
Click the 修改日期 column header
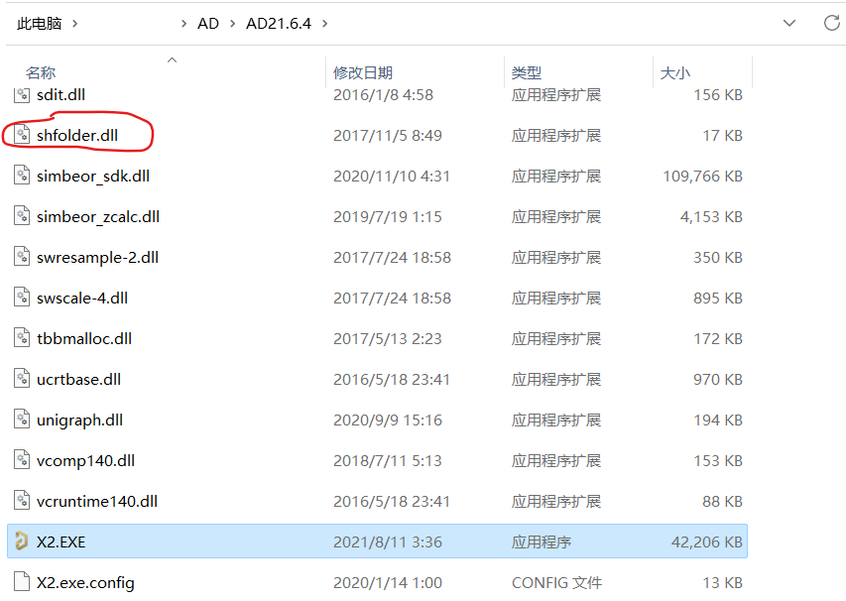(x=362, y=71)
